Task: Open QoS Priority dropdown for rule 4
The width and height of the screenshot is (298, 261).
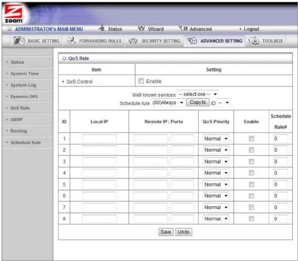Action: [216, 173]
